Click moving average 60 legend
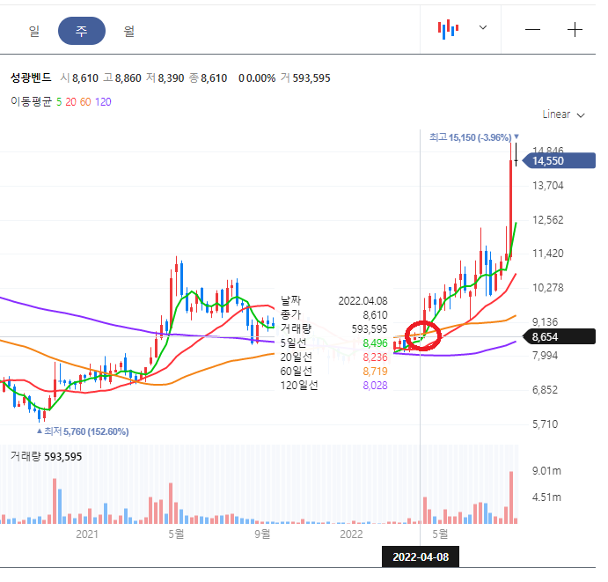 (85, 102)
